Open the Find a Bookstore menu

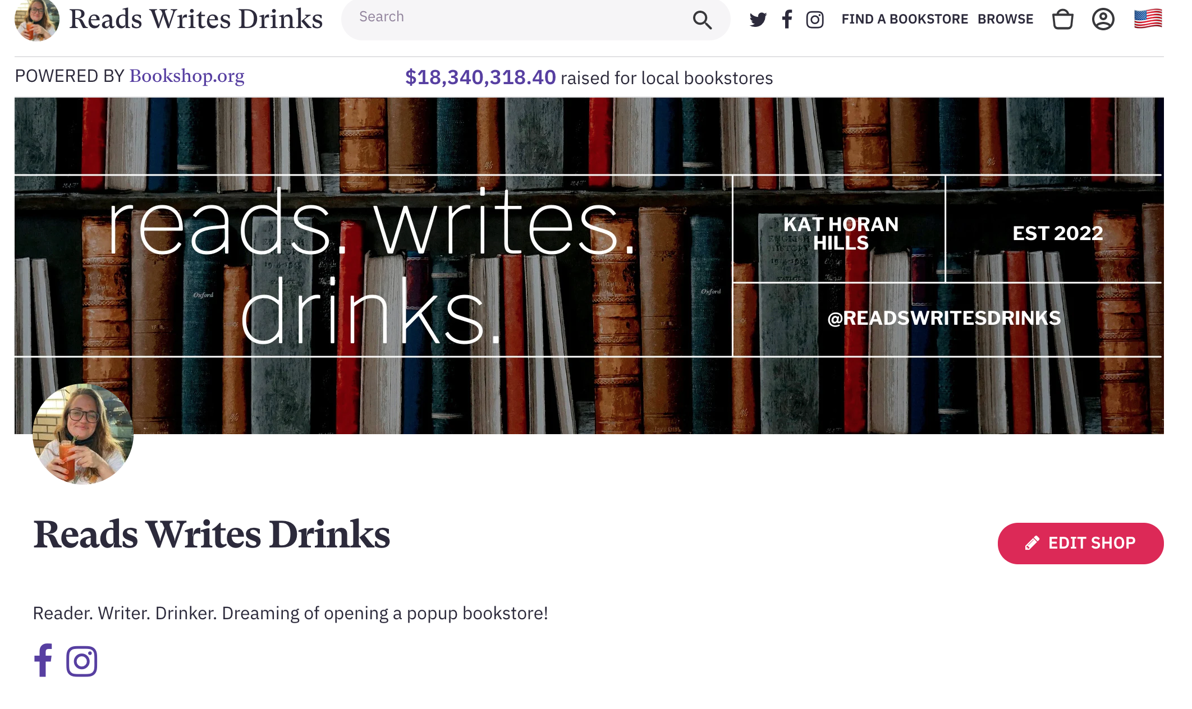coord(904,20)
